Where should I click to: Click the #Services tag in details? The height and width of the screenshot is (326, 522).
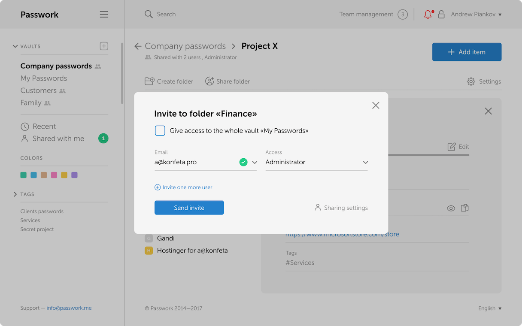(300, 263)
